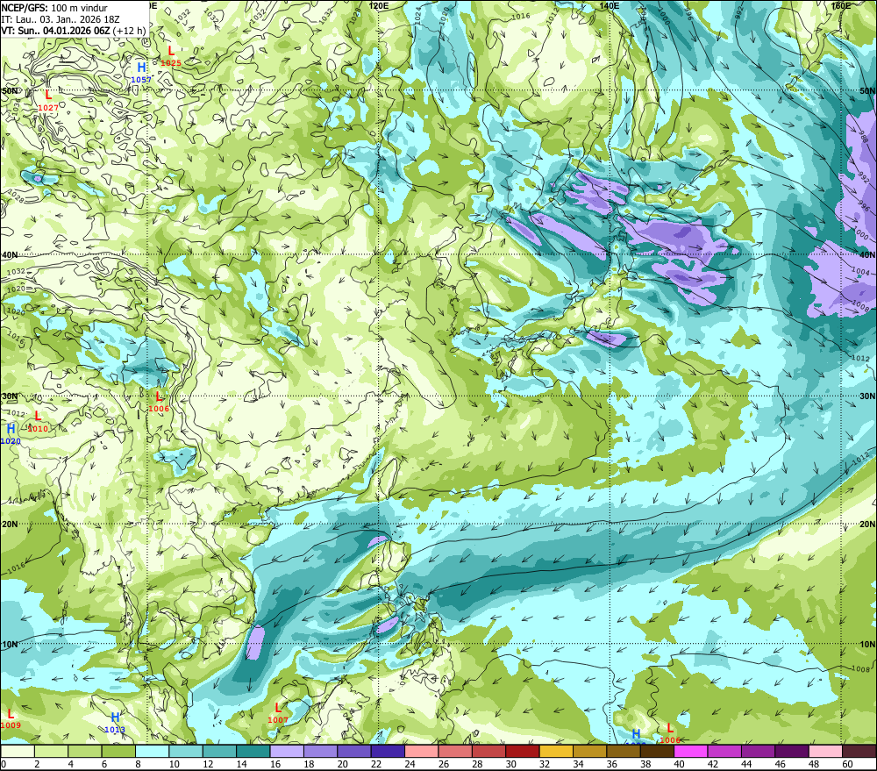Select the 40–42 magenta legend swatch
This screenshot has height=771, width=877.
coord(690,751)
